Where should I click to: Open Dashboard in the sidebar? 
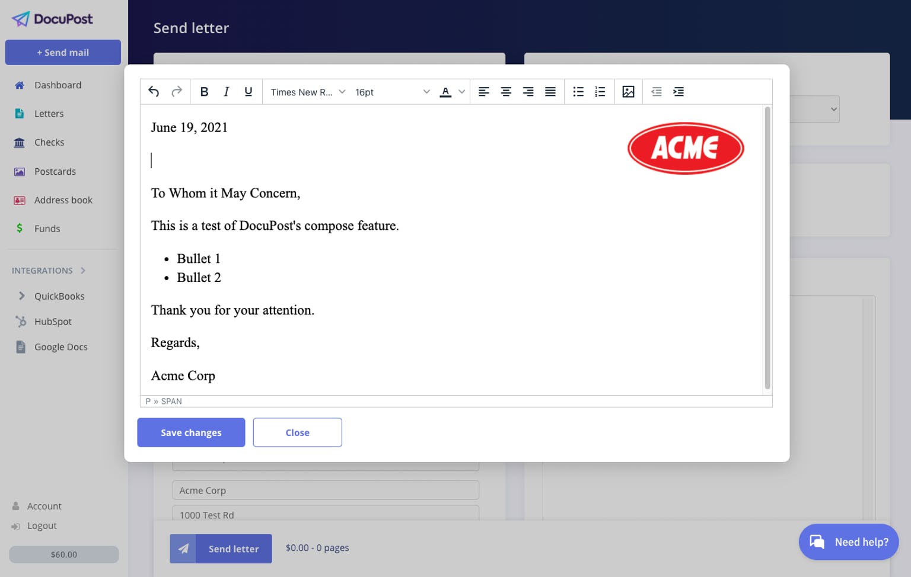pyautogui.click(x=58, y=85)
